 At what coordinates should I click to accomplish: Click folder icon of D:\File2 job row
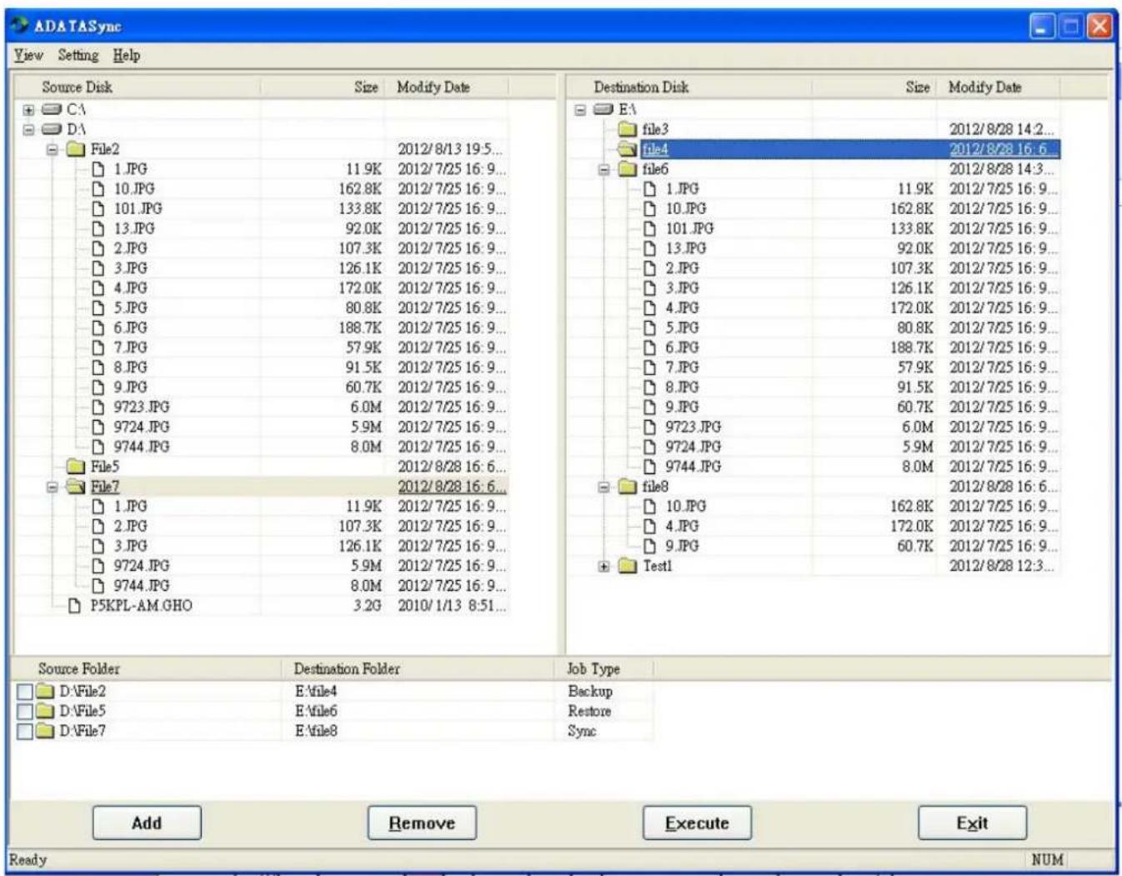pyautogui.click(x=45, y=692)
